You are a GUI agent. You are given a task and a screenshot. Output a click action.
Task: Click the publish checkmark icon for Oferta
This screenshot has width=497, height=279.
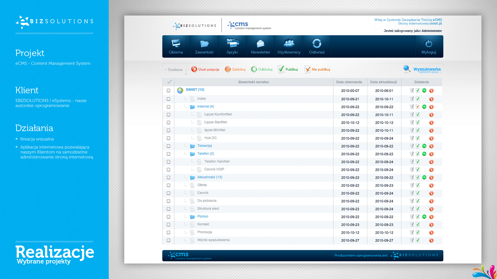pos(418,185)
